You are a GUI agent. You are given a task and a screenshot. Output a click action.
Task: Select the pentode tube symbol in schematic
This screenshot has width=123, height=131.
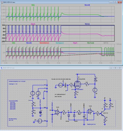pyautogui.click(x=77, y=84)
